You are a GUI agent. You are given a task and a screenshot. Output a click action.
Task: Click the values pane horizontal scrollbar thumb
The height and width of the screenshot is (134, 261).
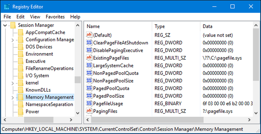point(147,120)
